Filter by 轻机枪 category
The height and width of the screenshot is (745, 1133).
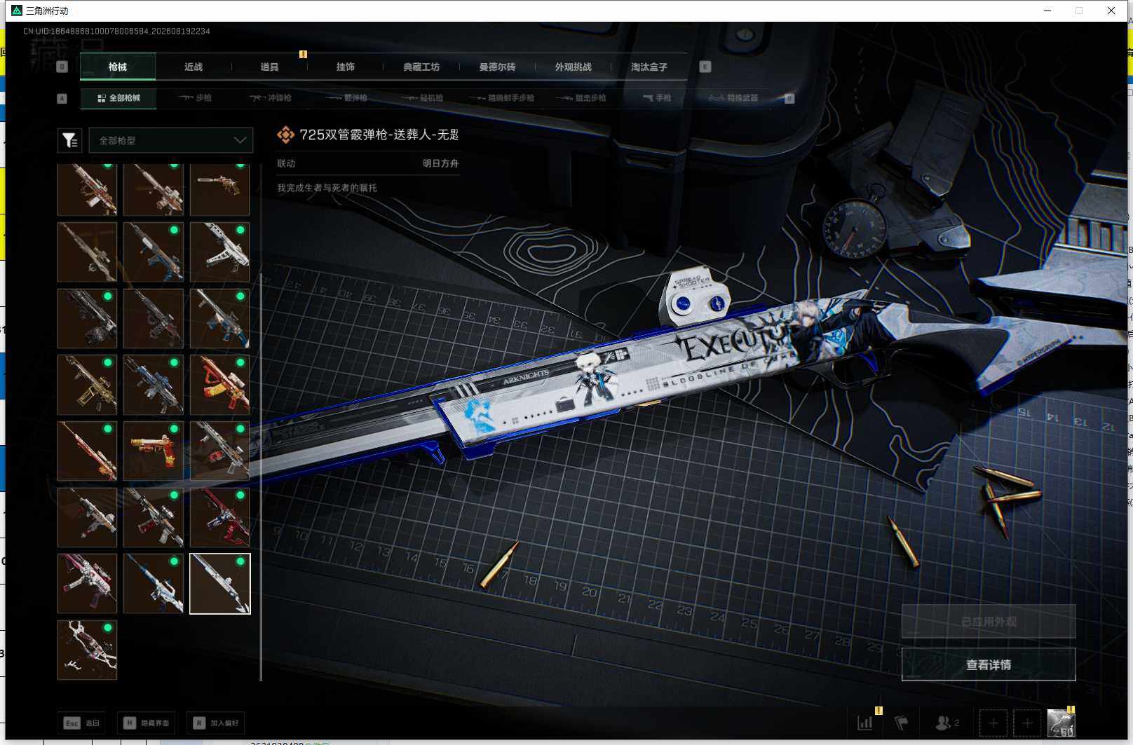422,98
